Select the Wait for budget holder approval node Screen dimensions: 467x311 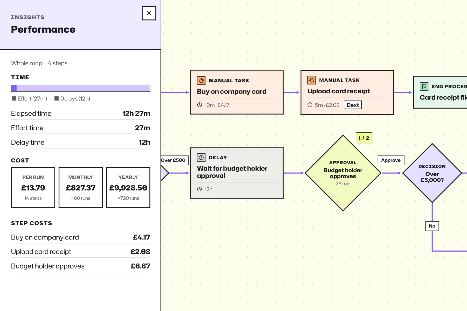237,173
